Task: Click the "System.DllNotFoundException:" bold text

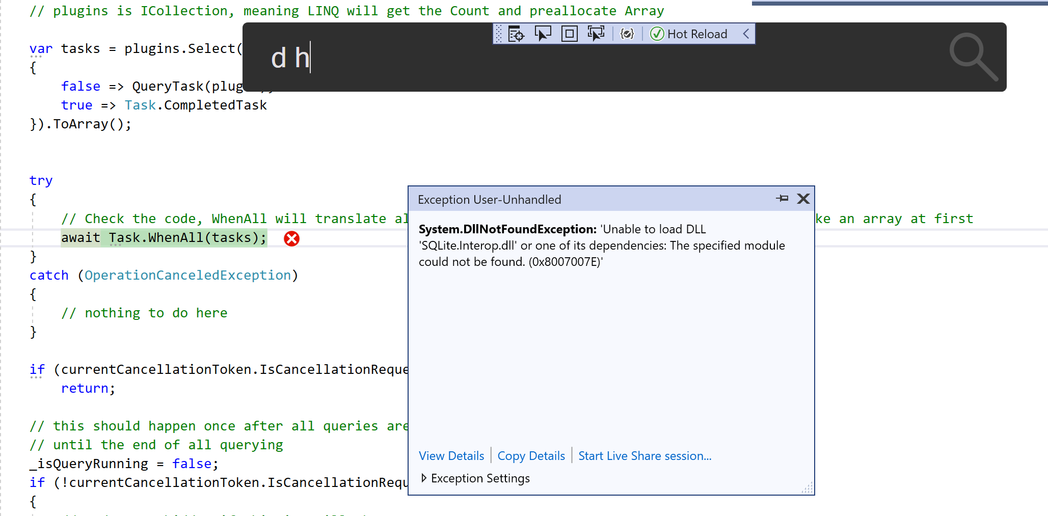Action: tap(507, 229)
